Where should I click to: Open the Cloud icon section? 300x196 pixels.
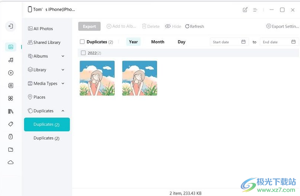click(11, 162)
